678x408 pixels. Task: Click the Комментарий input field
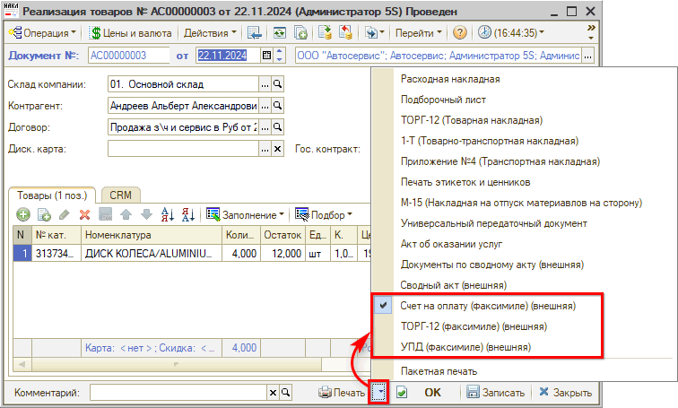(178, 393)
